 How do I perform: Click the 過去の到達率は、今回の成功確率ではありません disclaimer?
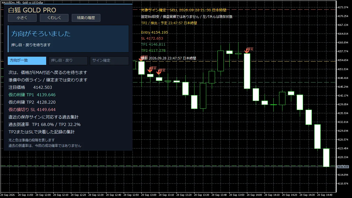[x=45, y=146]
